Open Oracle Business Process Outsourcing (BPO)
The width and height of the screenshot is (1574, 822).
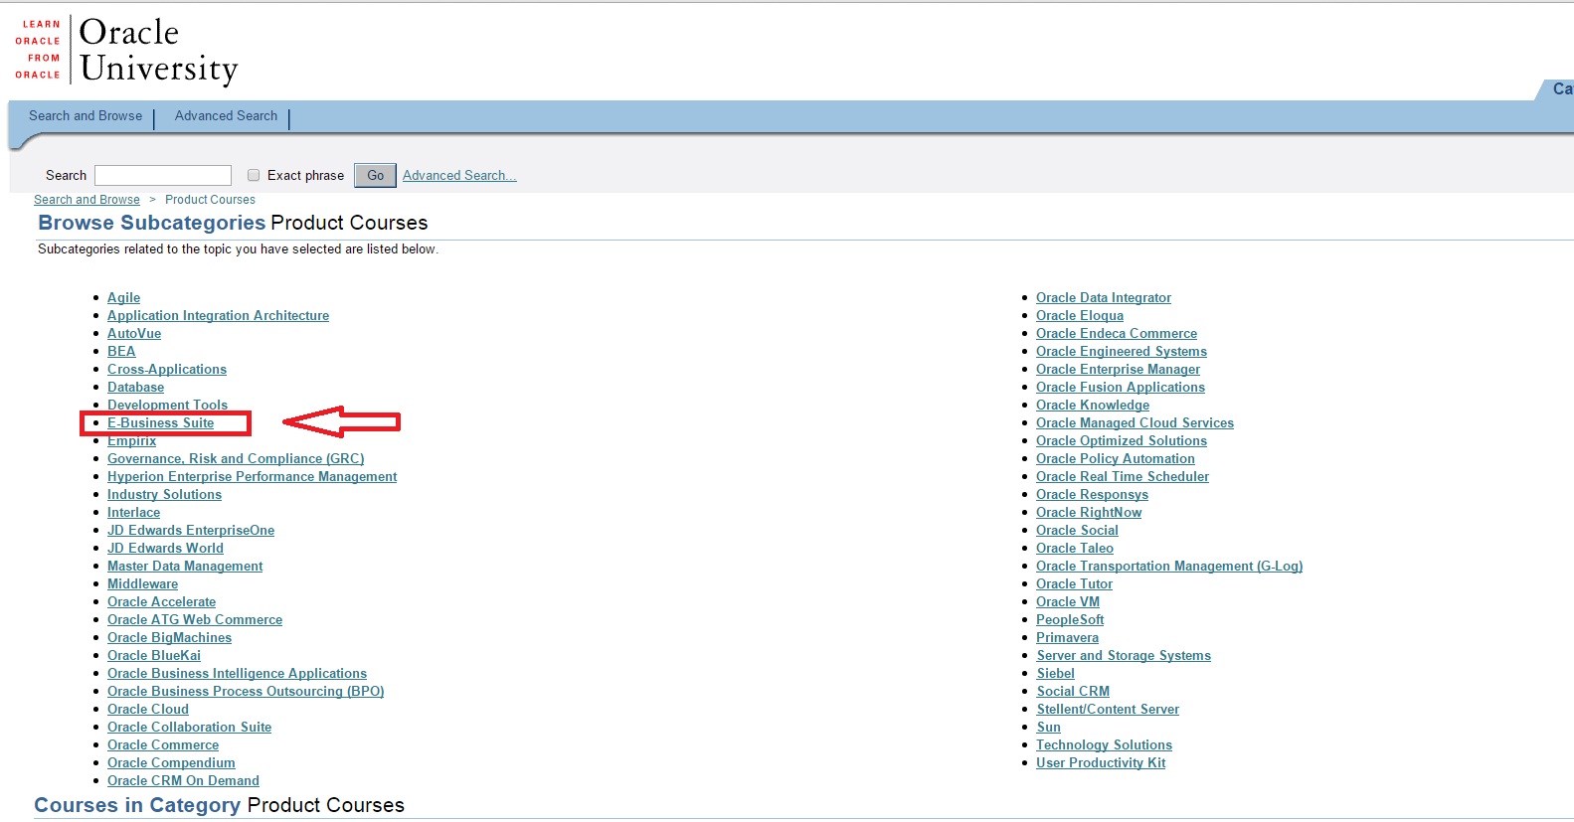click(x=246, y=692)
